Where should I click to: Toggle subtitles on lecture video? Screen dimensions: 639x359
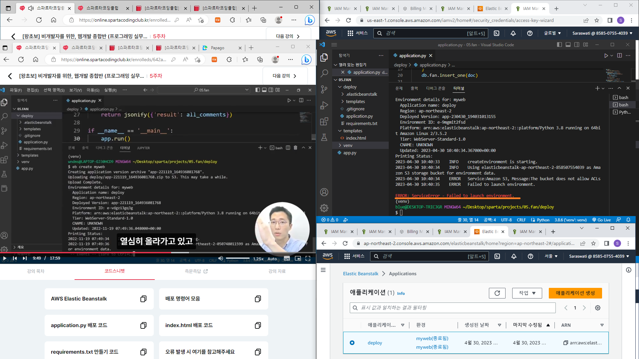tap(287, 258)
